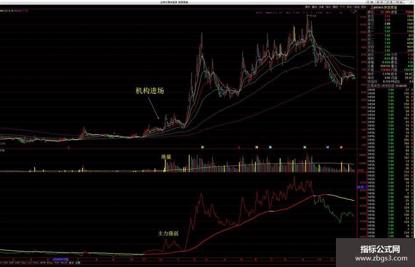Click the 11.14 peak price label
The width and height of the screenshot is (415, 267).
pos(313,16)
